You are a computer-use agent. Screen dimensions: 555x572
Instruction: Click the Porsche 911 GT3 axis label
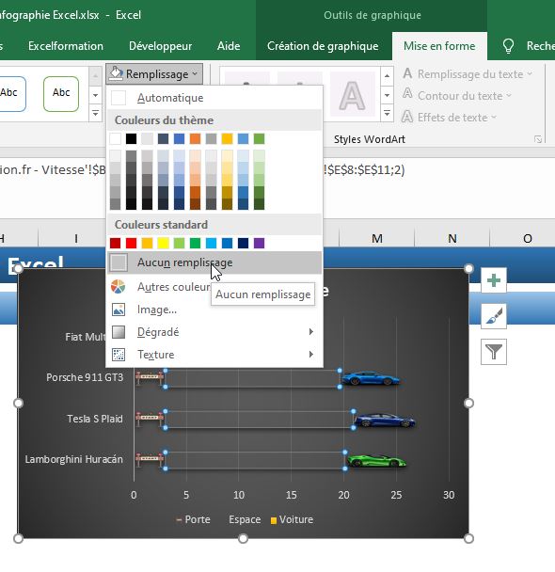(85, 377)
